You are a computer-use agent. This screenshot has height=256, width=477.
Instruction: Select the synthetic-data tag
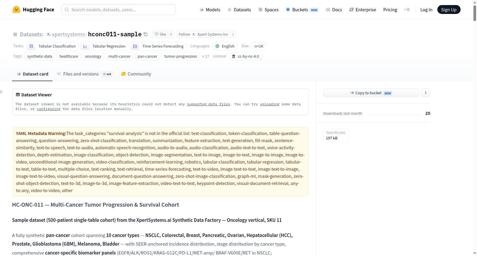40,56
